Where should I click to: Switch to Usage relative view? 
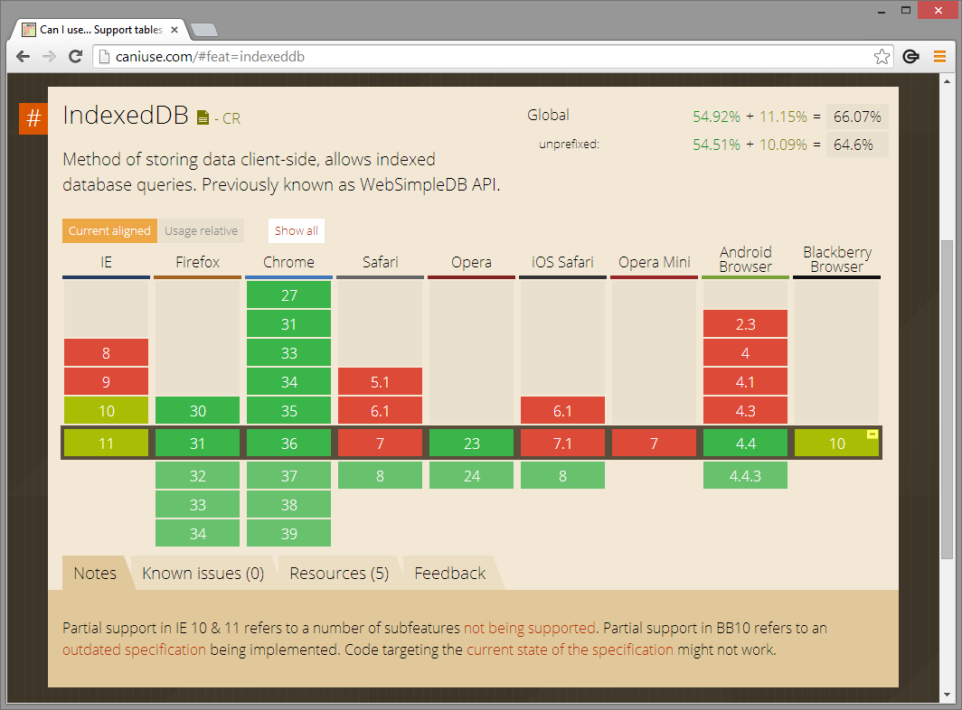(201, 230)
